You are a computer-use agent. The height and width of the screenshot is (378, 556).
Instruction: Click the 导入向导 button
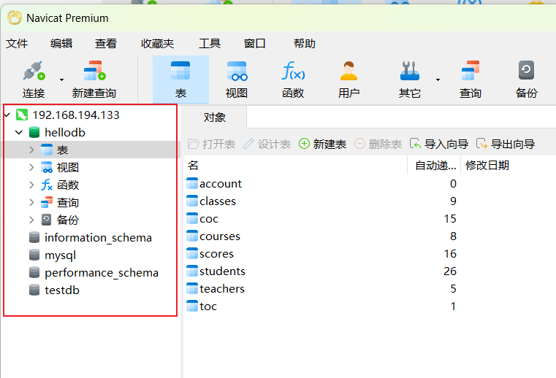pos(438,144)
